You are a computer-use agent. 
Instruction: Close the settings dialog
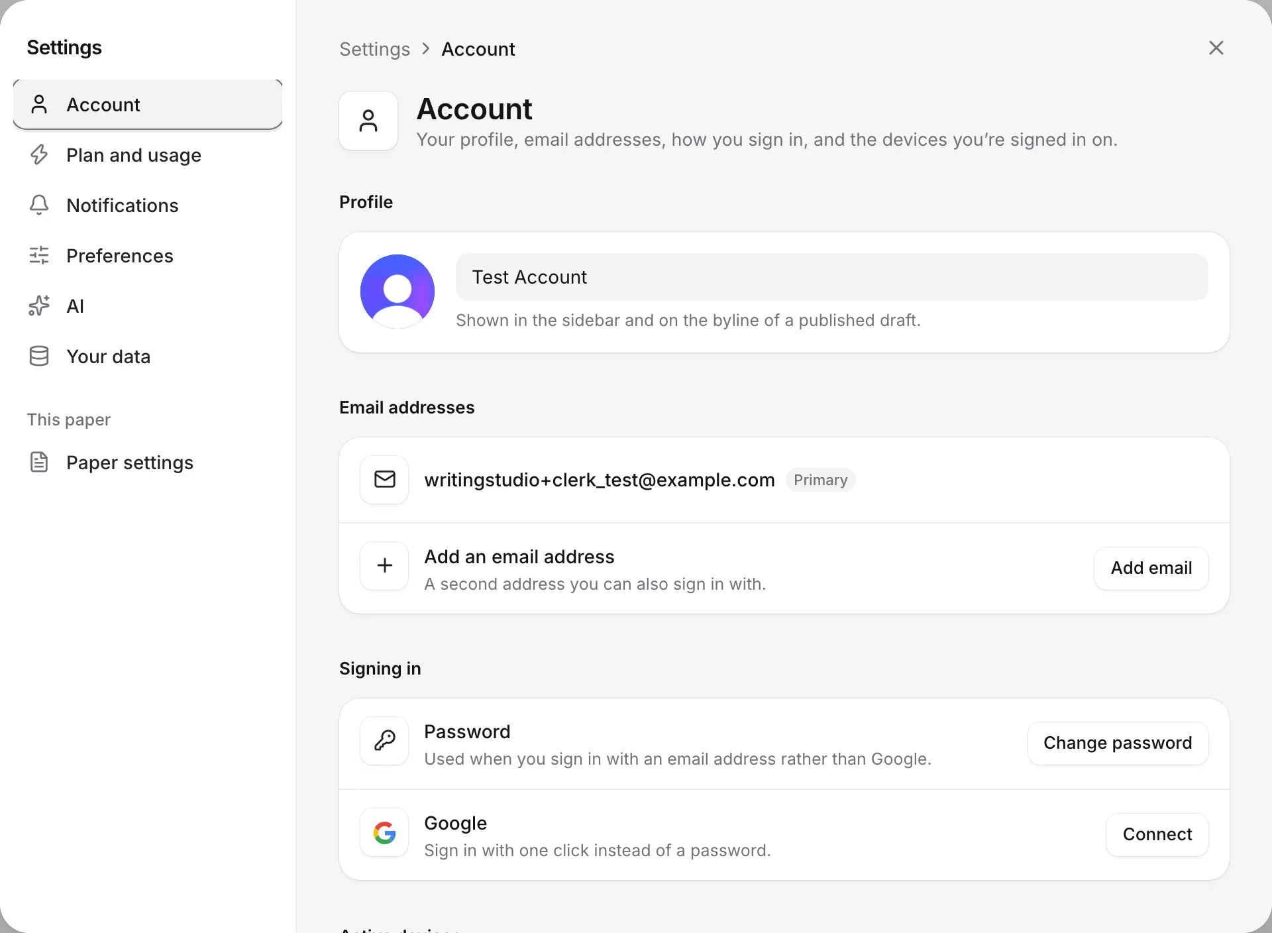[1216, 48]
